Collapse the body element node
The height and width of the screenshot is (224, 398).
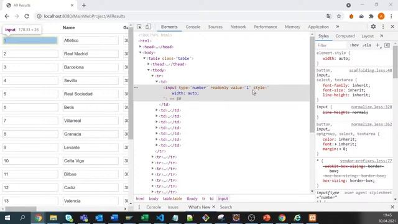[140, 52]
